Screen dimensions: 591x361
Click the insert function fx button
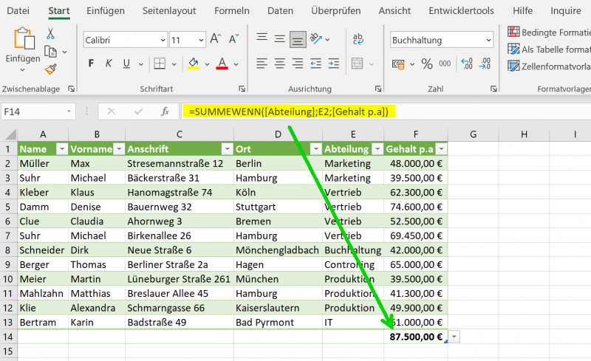click(165, 111)
